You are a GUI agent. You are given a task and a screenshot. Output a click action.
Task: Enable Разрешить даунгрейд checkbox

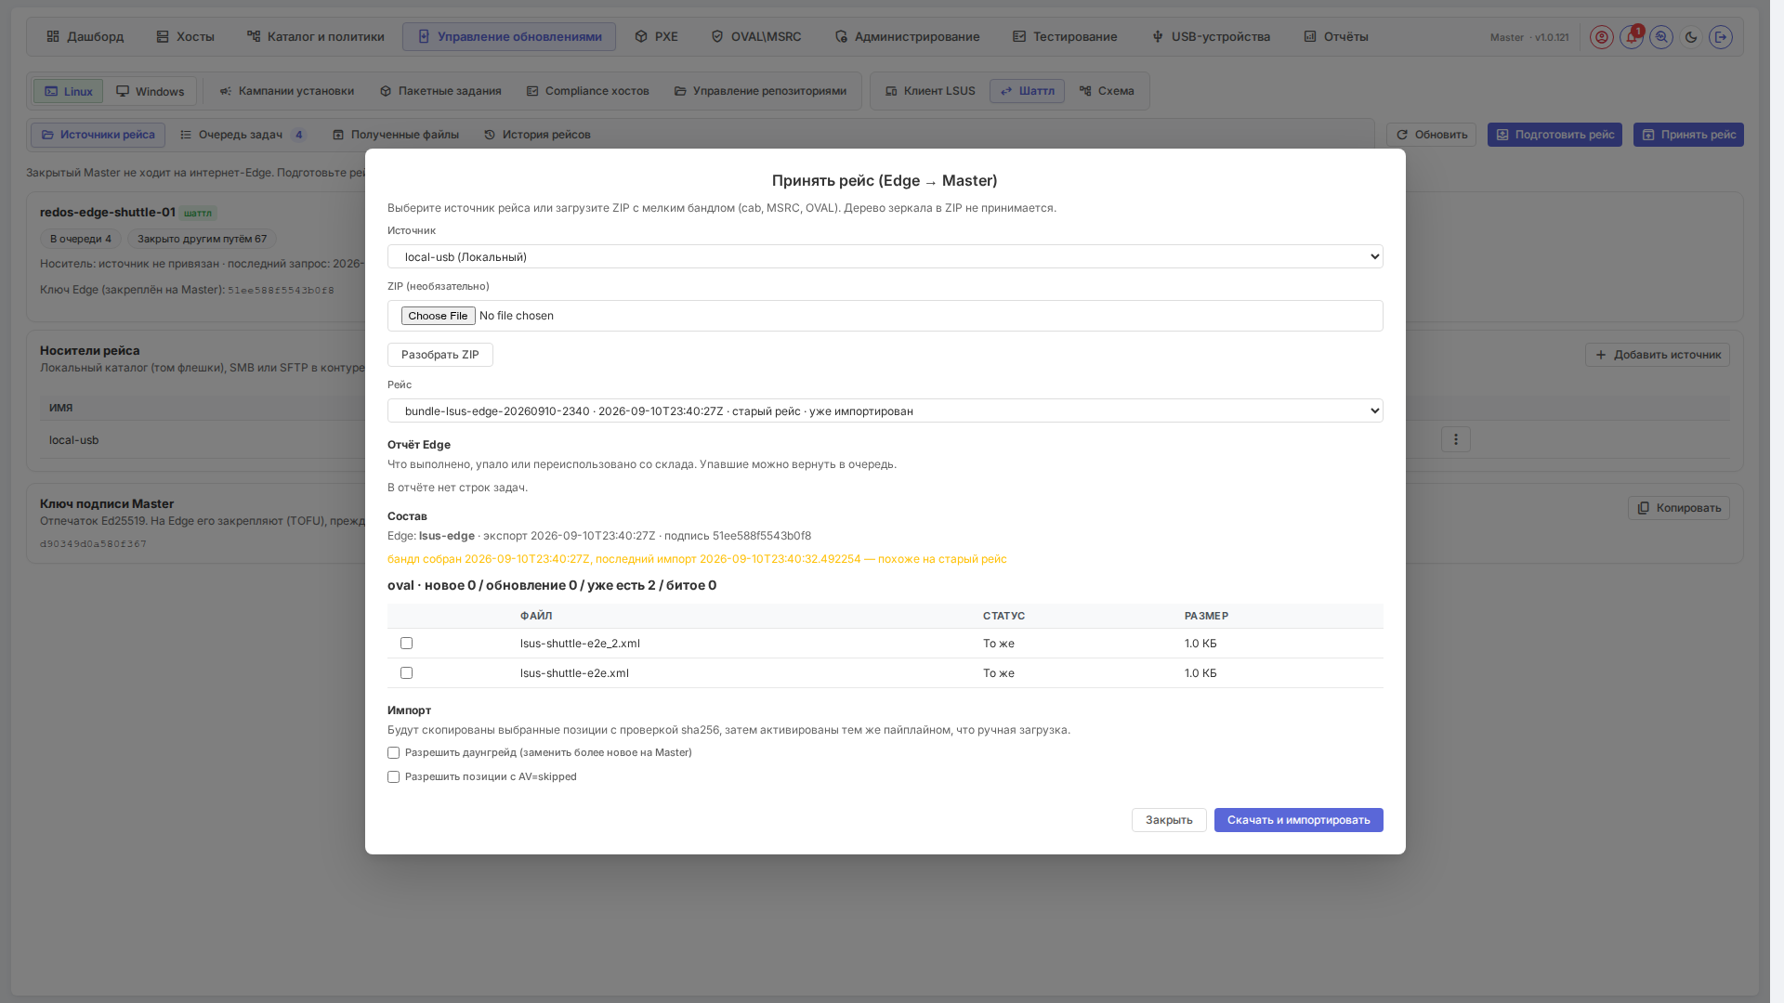click(x=393, y=752)
